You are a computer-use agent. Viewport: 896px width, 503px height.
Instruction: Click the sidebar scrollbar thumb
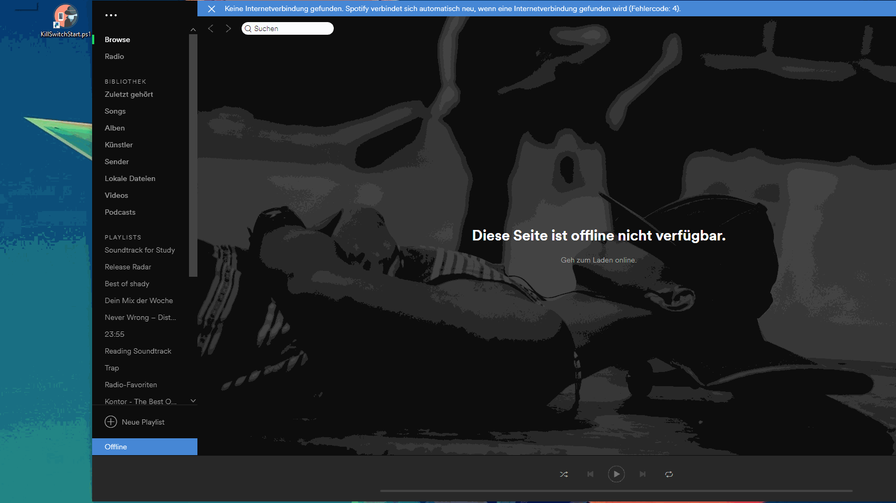[193, 155]
